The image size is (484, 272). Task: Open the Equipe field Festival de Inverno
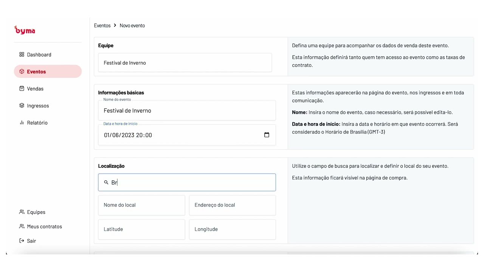185,63
